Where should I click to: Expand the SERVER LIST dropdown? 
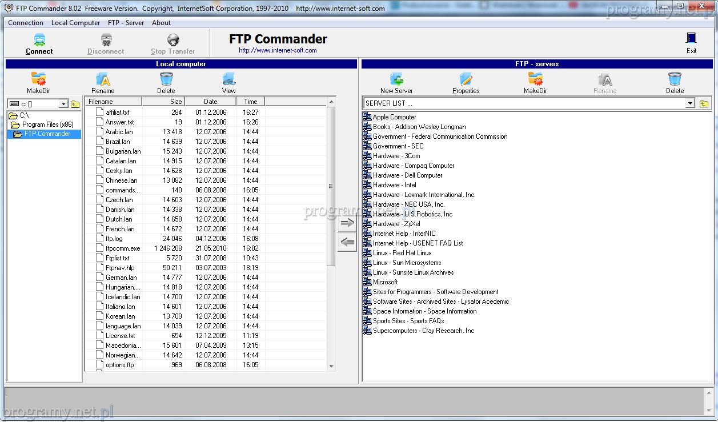pyautogui.click(x=690, y=103)
